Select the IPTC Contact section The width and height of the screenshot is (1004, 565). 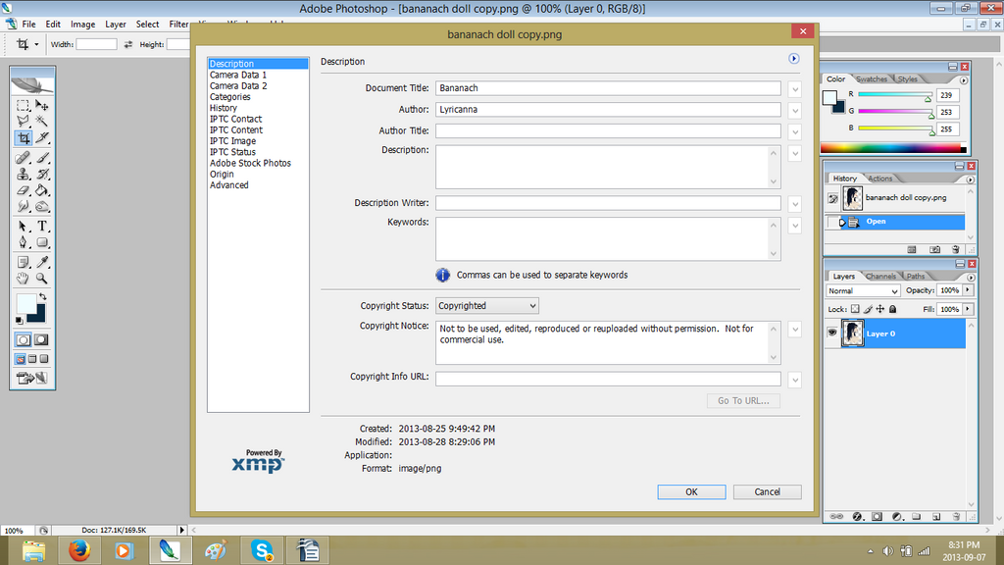[235, 119]
